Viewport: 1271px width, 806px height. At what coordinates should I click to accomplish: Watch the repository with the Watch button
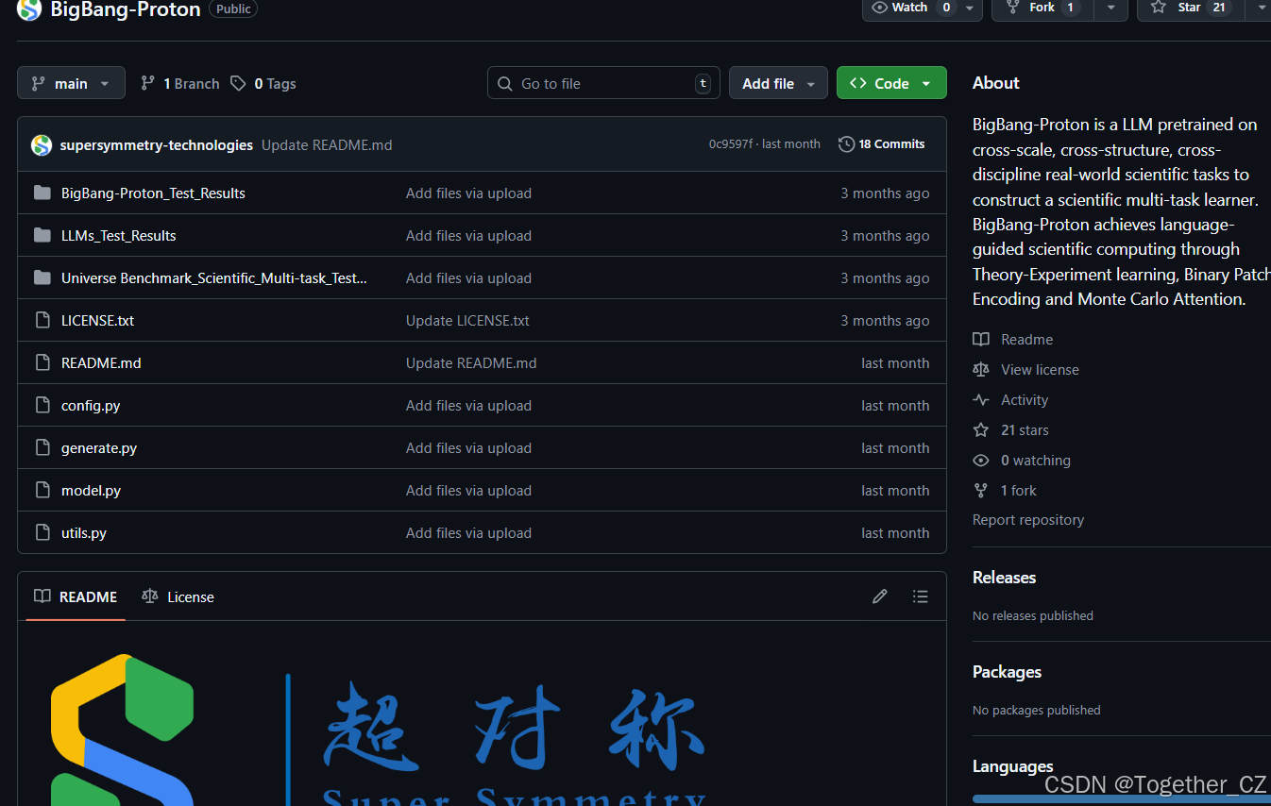click(910, 8)
